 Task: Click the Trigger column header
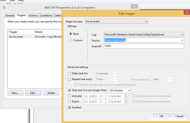point(21,32)
